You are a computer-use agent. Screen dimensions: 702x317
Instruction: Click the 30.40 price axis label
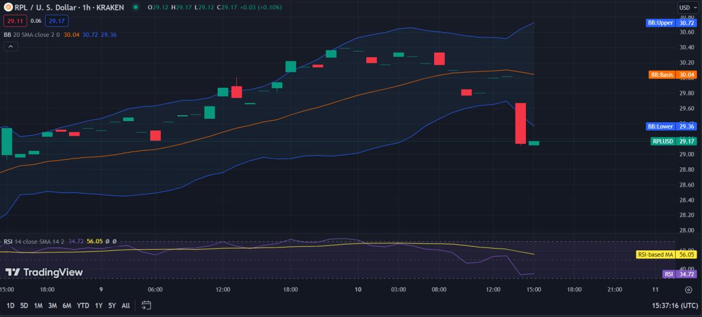(687, 47)
